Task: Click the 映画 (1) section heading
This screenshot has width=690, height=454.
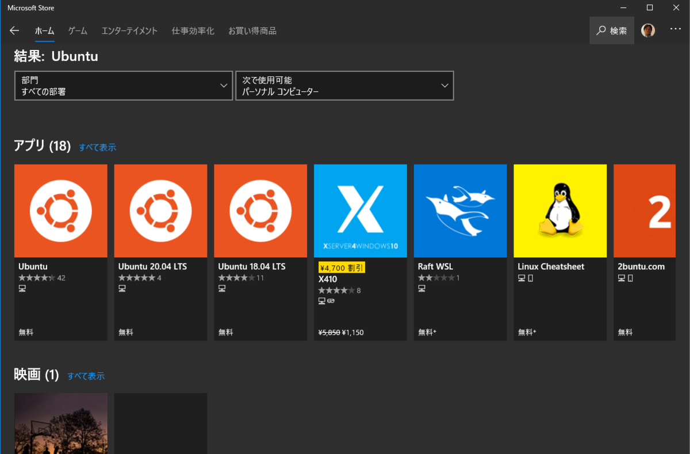Action: pos(36,375)
